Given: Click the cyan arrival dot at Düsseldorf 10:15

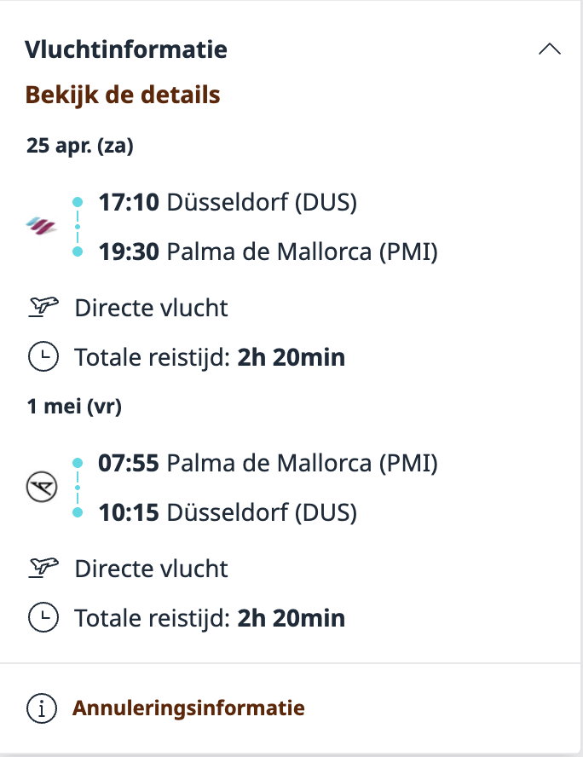Looking at the screenshot, I should point(78,511).
